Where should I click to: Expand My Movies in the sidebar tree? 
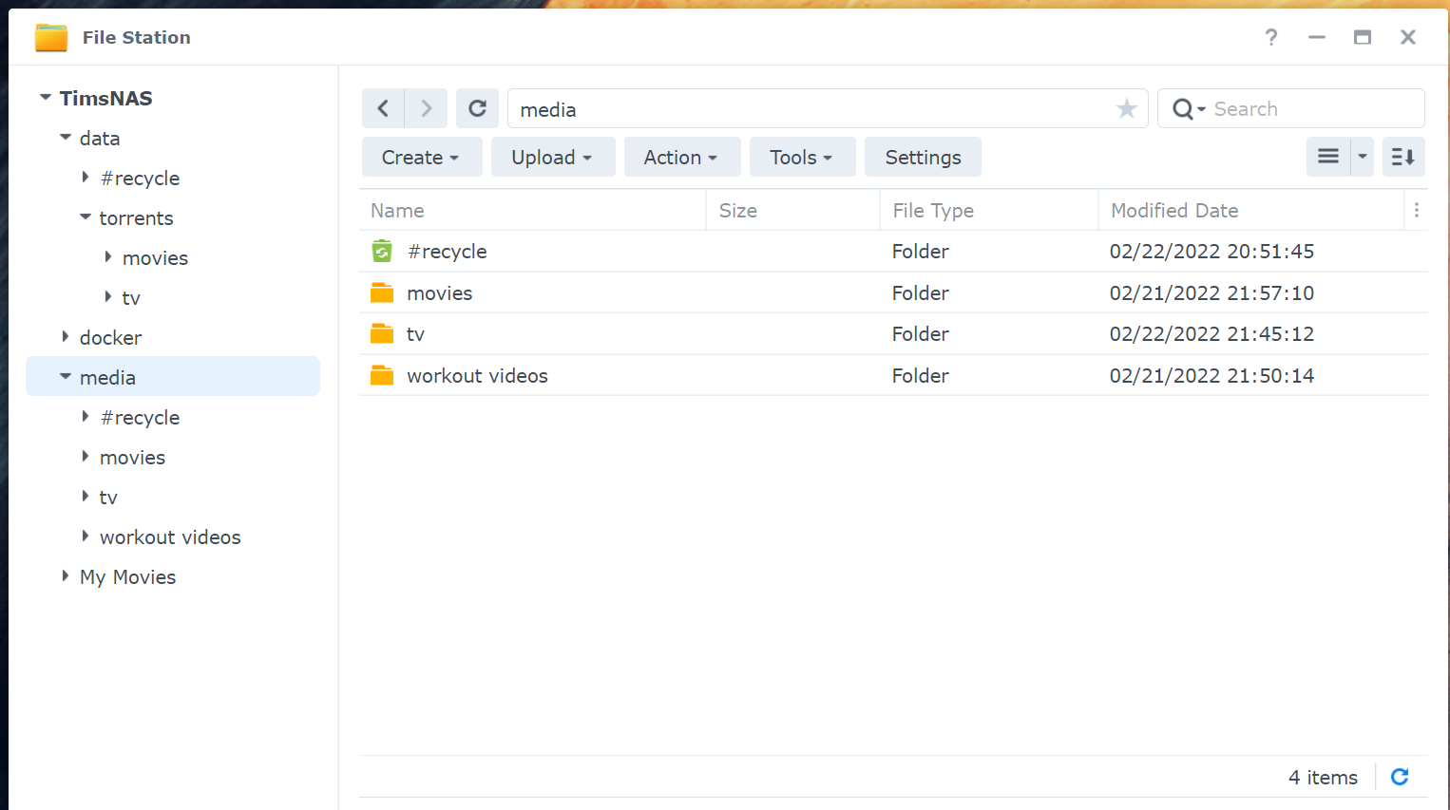coord(65,576)
